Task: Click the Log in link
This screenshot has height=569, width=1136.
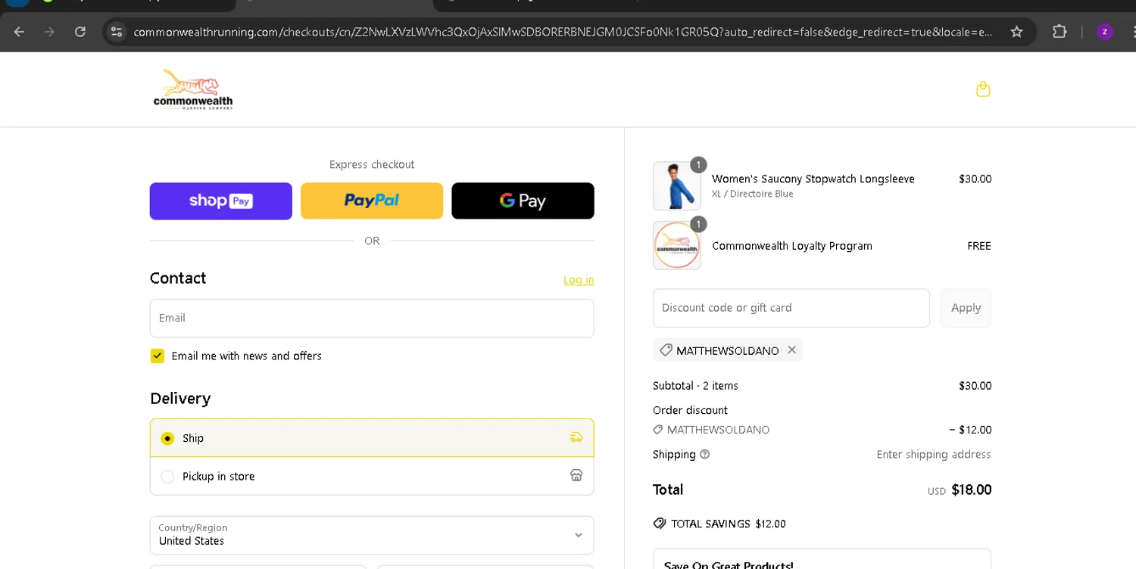Action: point(579,280)
